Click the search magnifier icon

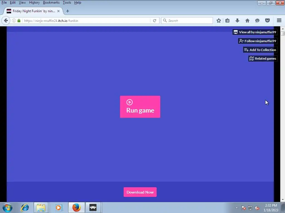(x=165, y=21)
